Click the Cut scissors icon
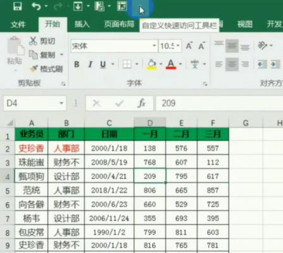The image size is (283, 253). pos(33,40)
